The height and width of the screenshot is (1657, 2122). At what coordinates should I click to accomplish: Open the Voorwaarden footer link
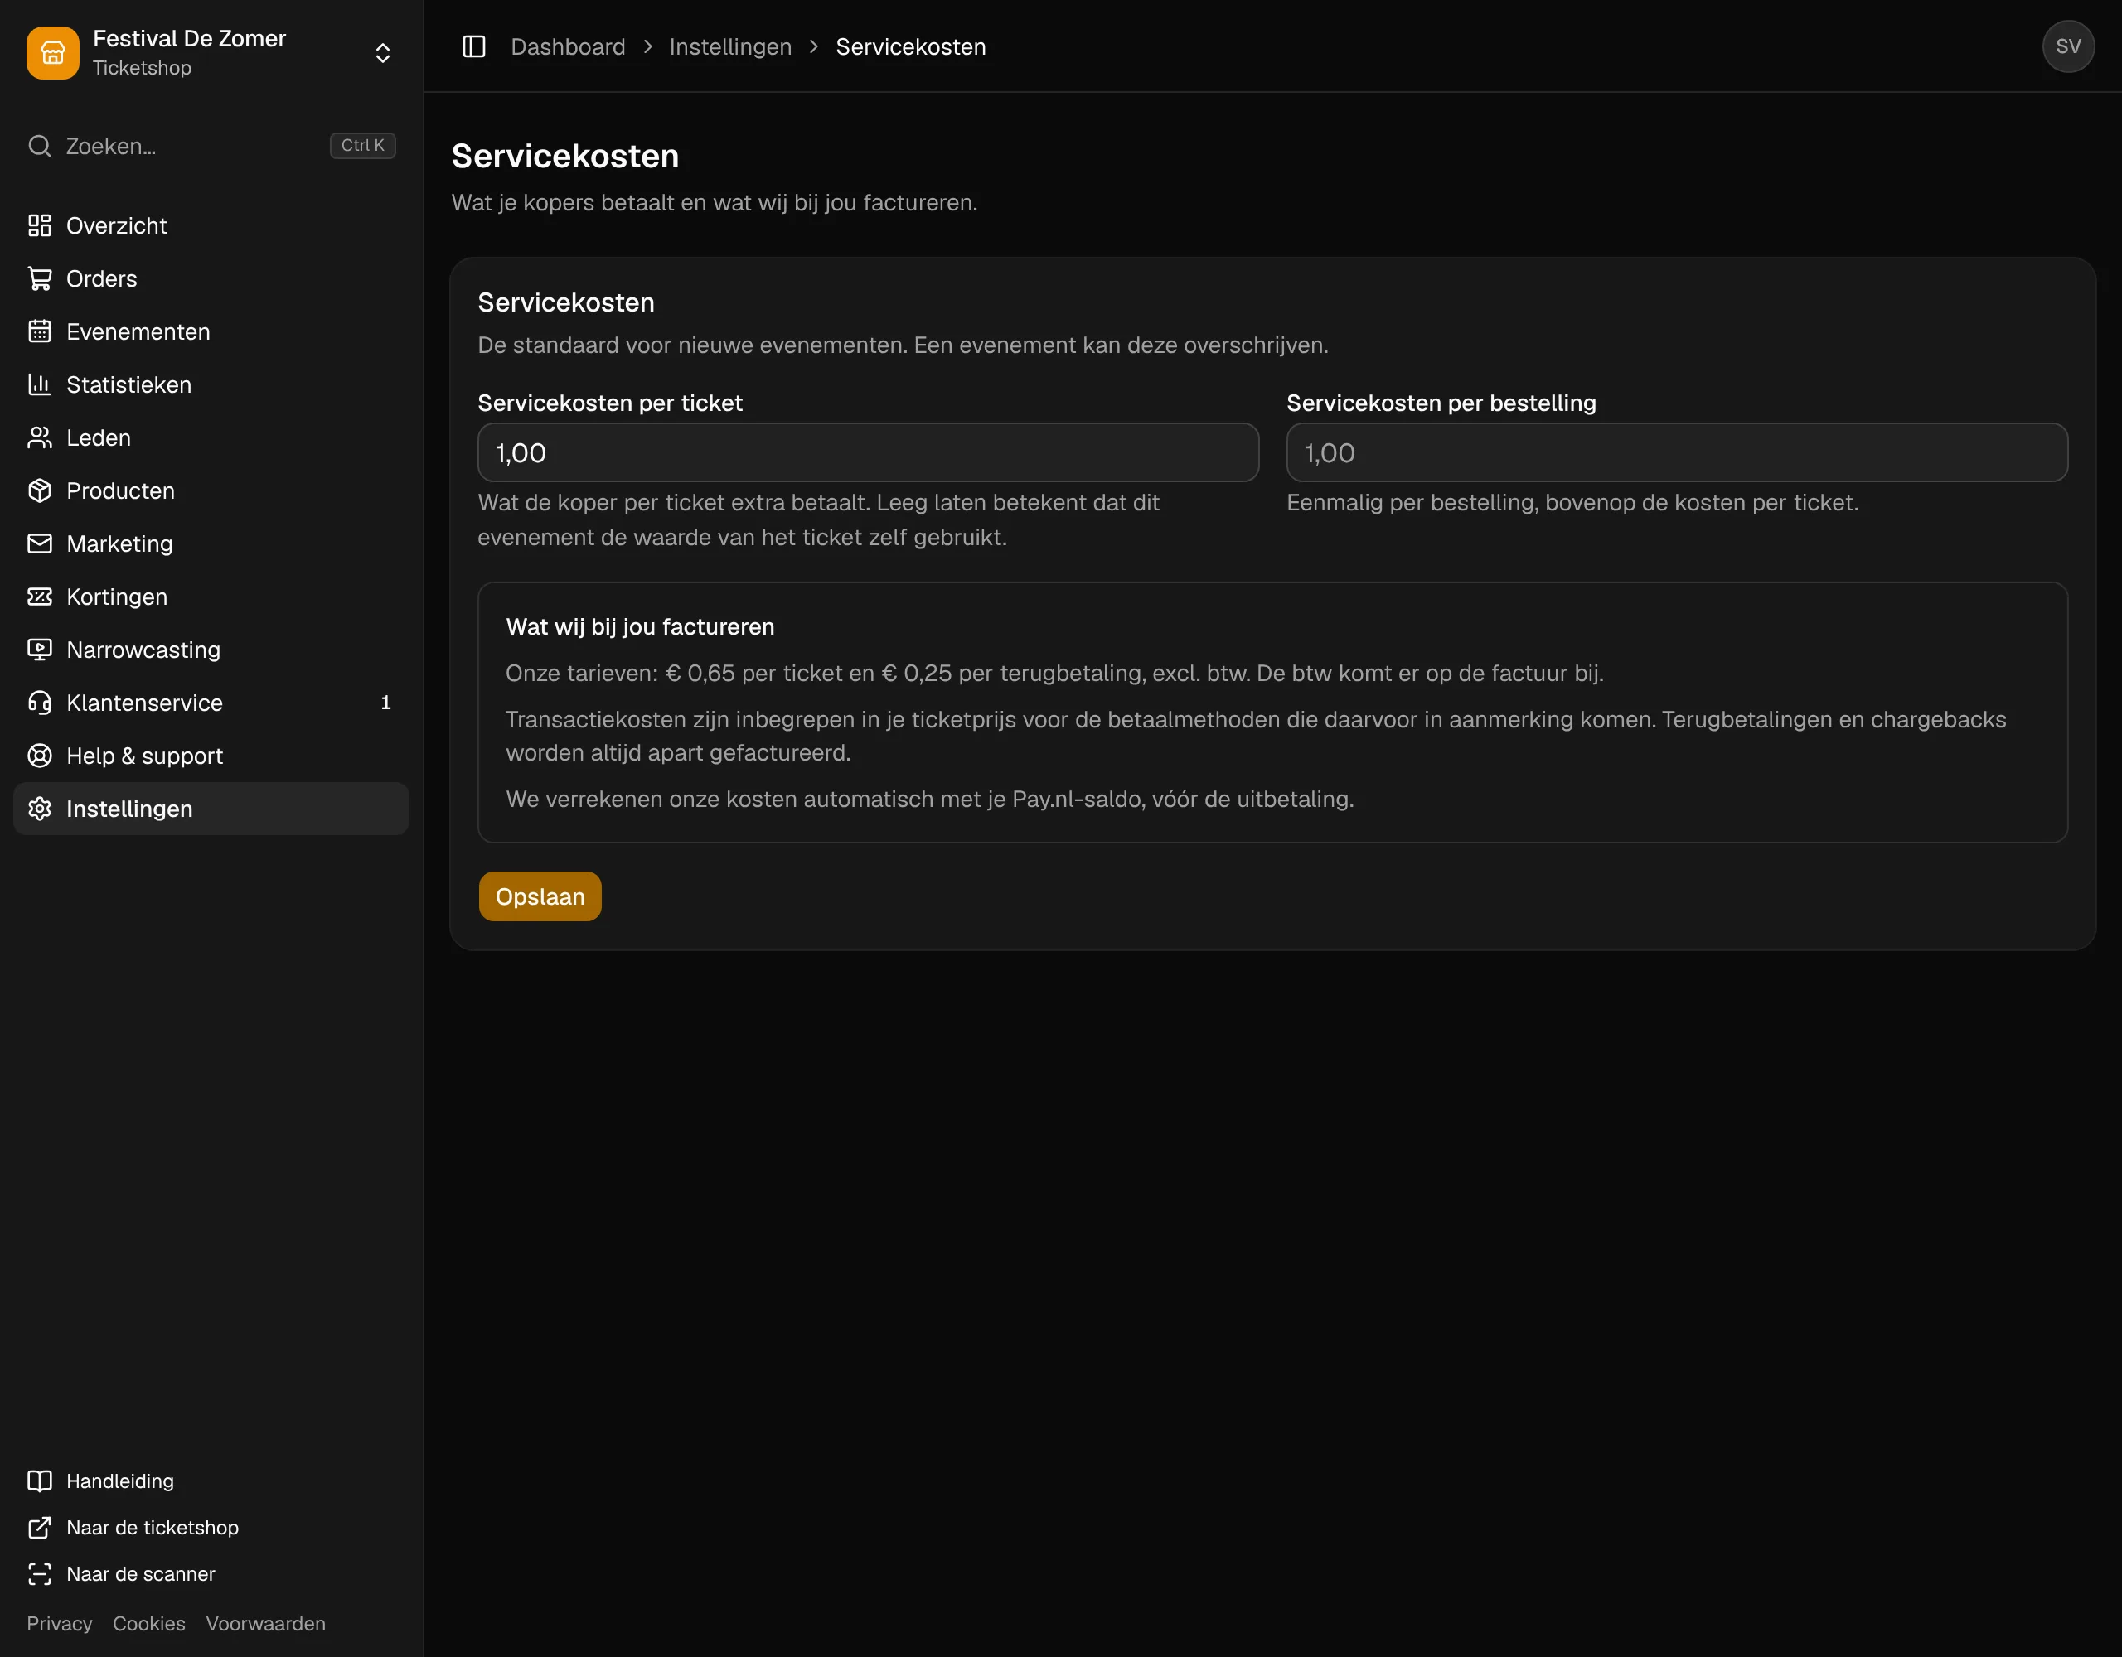click(266, 1624)
